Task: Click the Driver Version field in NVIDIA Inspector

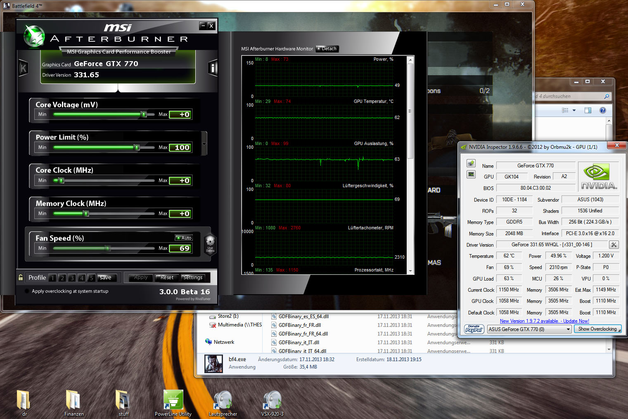Action: [552, 245]
